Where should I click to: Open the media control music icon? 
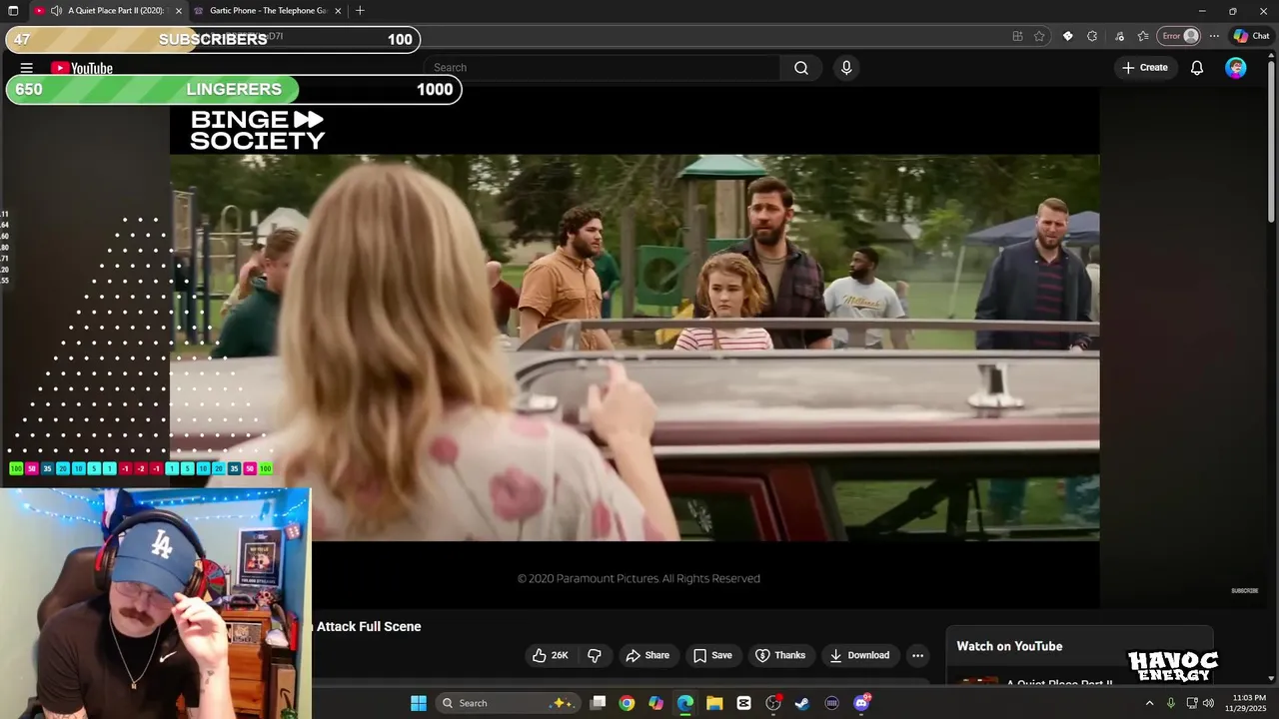[1118, 36]
